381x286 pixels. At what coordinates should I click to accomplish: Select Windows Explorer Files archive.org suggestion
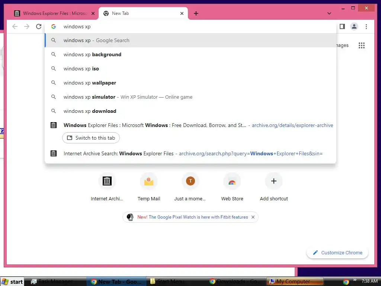pyautogui.click(x=190, y=125)
